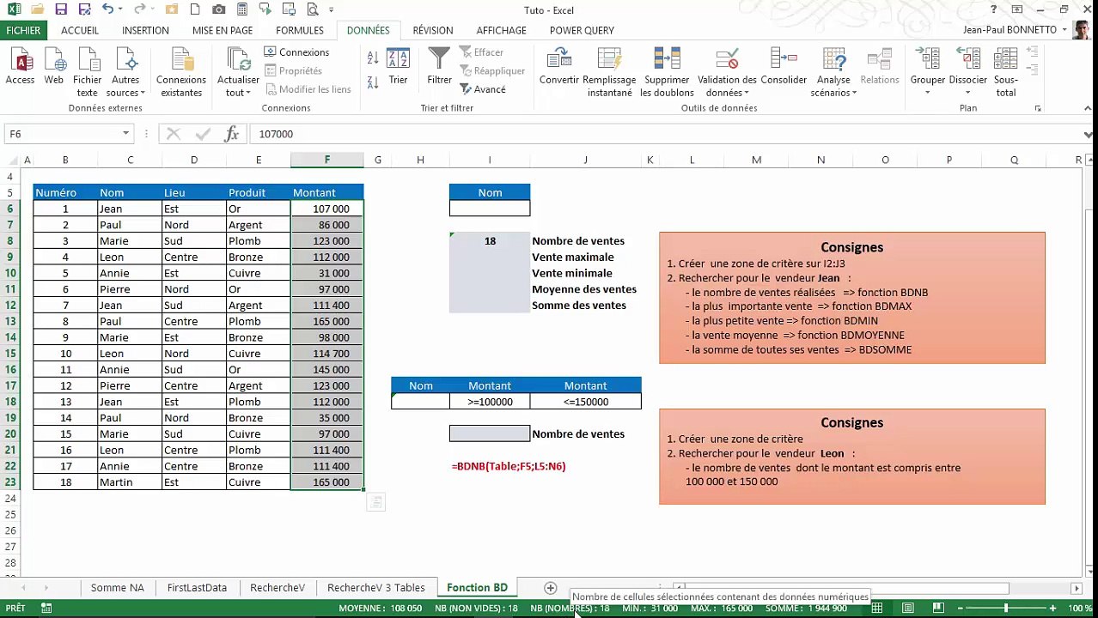Sort ascending A to Z
The width and height of the screenshot is (1098, 618).
pyautogui.click(x=373, y=58)
